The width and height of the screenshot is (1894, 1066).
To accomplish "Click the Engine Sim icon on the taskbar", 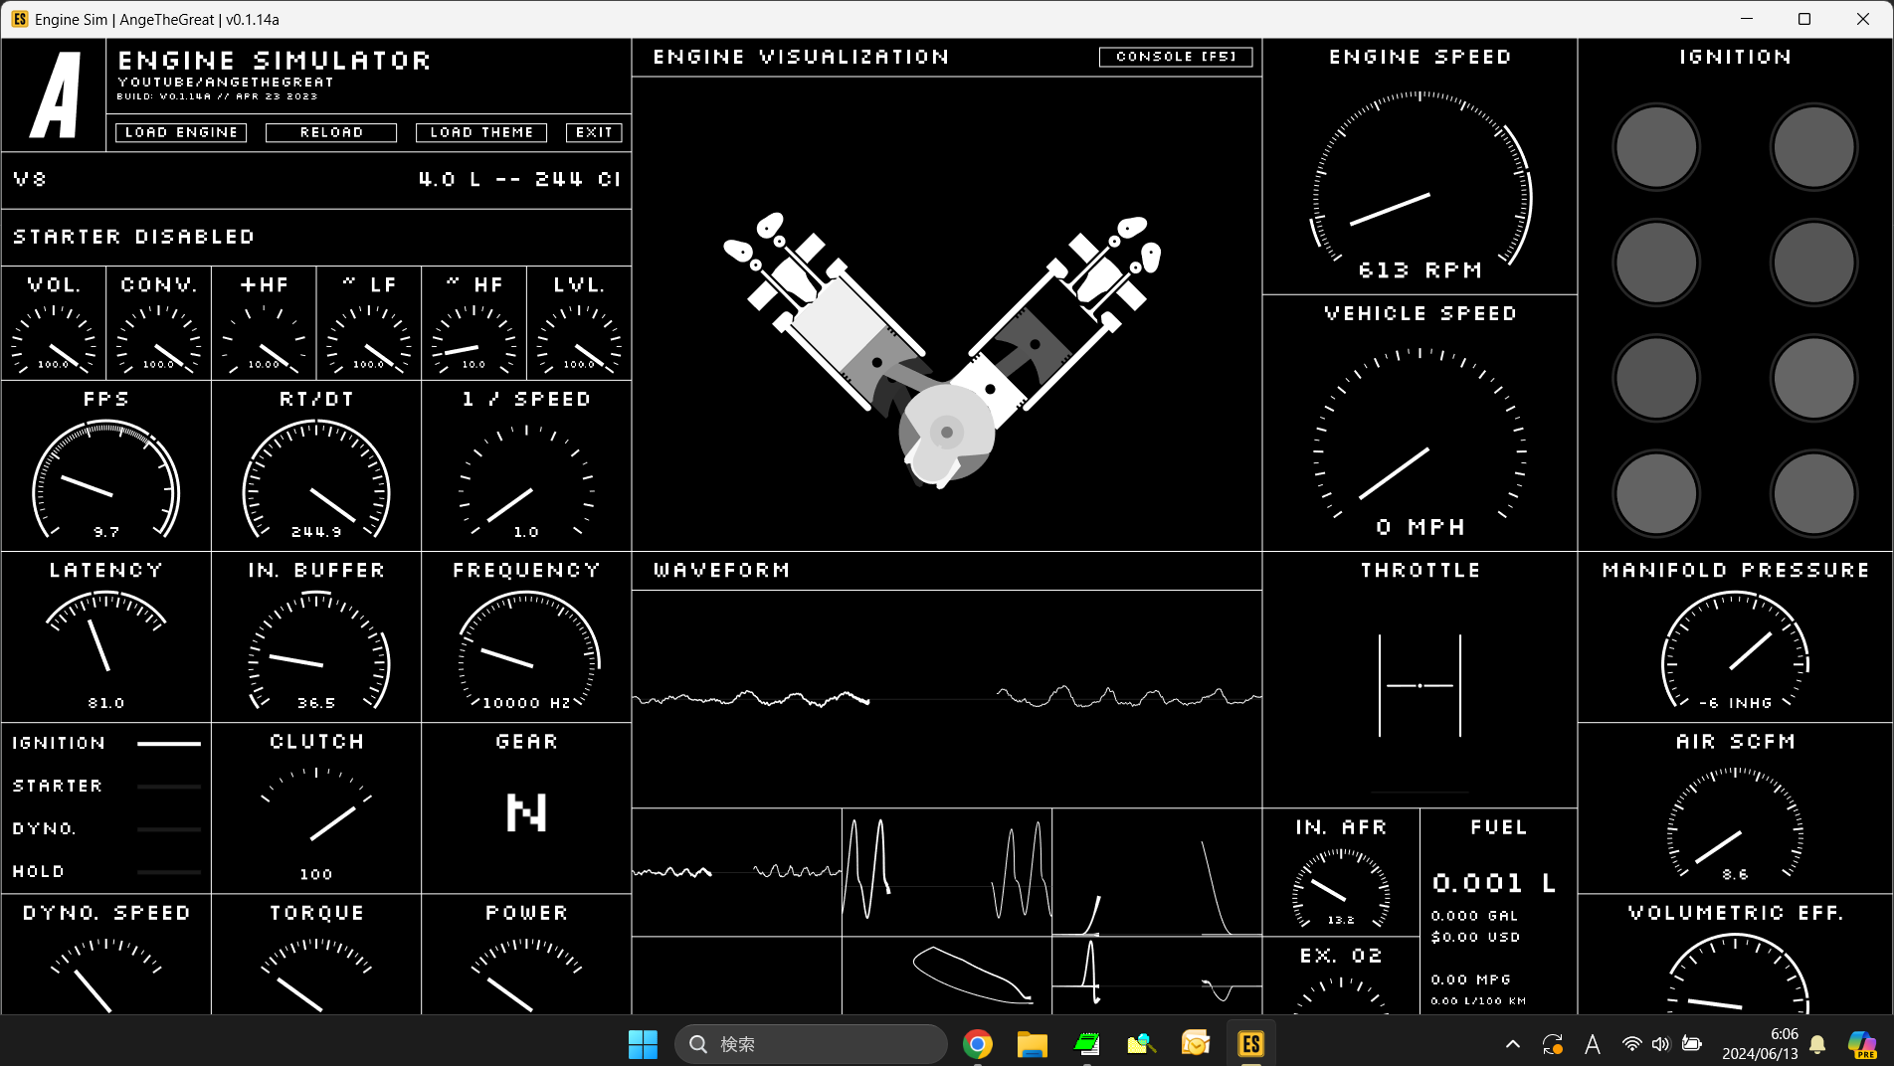I will point(1249,1043).
